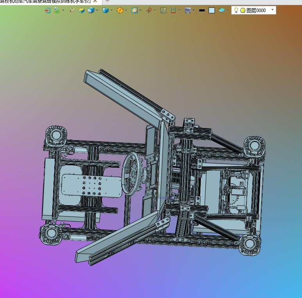Click the exit/return icon with red arrow
Screen dimensions: 302x298
point(48,10)
